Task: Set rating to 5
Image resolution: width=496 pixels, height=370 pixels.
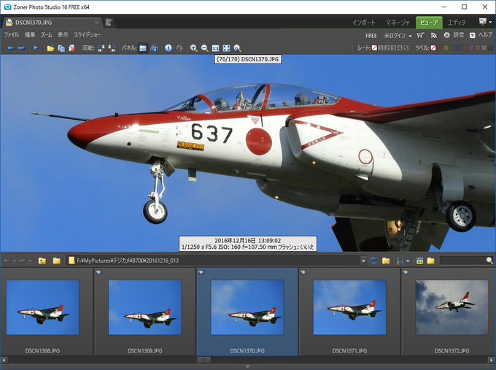Action: 406,48
